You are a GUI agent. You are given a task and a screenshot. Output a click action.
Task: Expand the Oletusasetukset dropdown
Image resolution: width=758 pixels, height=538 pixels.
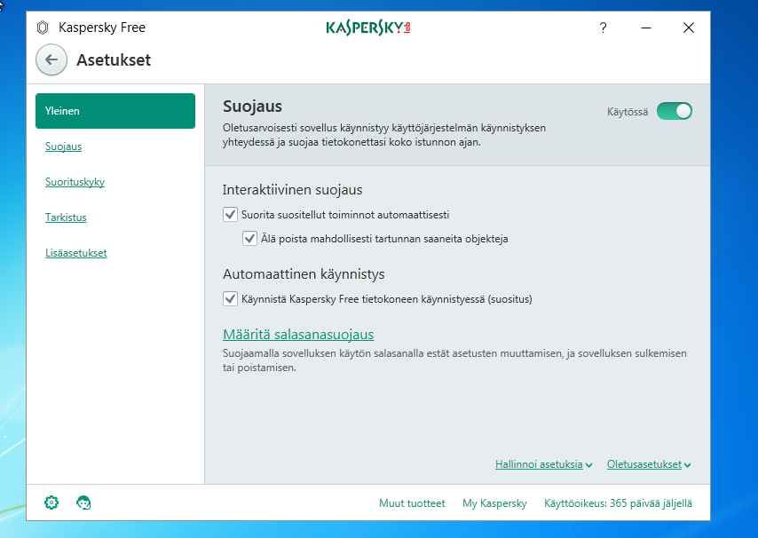point(649,464)
